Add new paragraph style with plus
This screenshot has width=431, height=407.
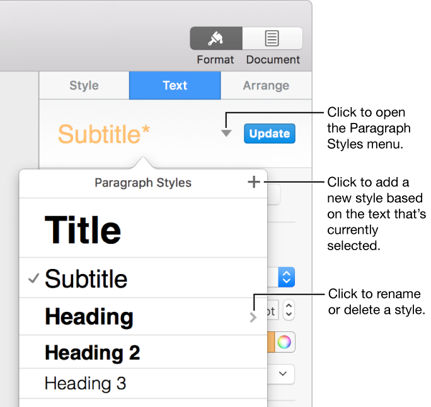[254, 182]
